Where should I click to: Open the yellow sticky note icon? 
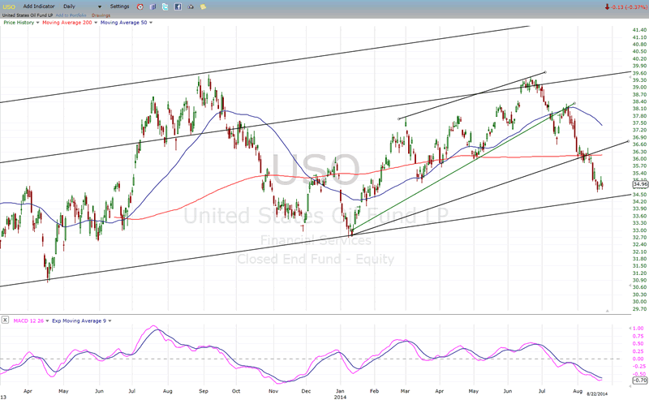tap(204, 6)
